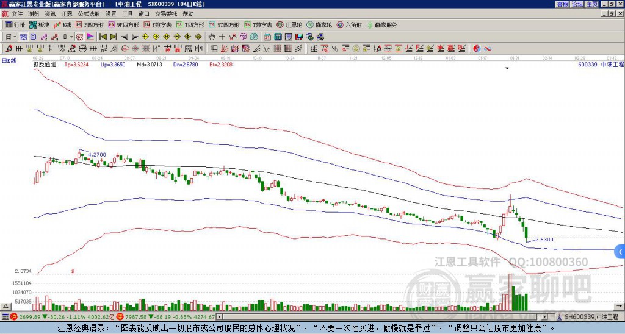
Task: Open the 江恩轮 Gann wheel
Action: click(289, 24)
